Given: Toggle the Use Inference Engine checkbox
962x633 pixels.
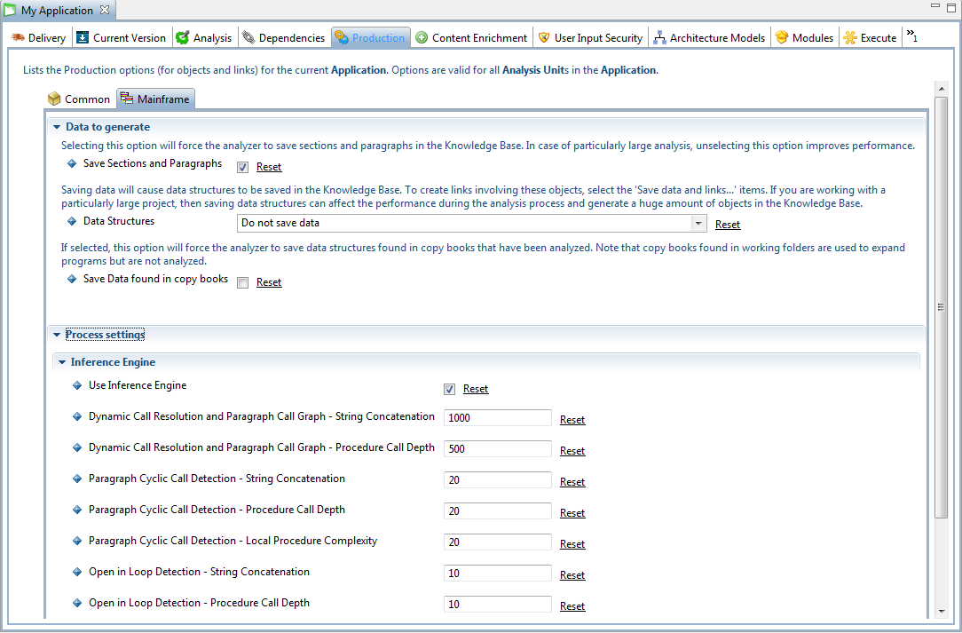Looking at the screenshot, I should (x=449, y=389).
